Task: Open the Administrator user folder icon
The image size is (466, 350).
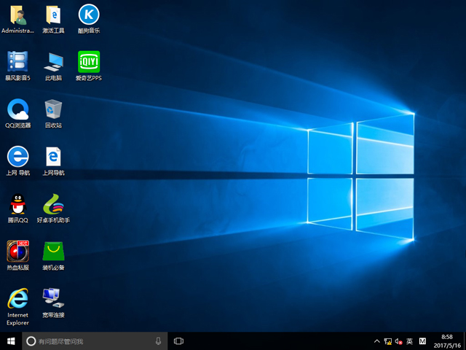Action: [x=17, y=15]
